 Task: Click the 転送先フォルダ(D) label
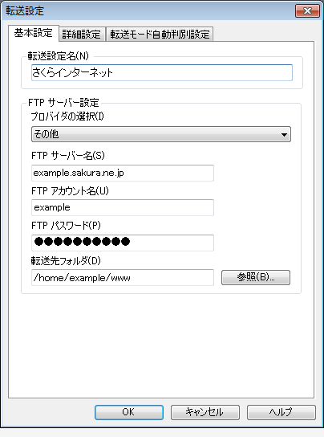(x=66, y=261)
